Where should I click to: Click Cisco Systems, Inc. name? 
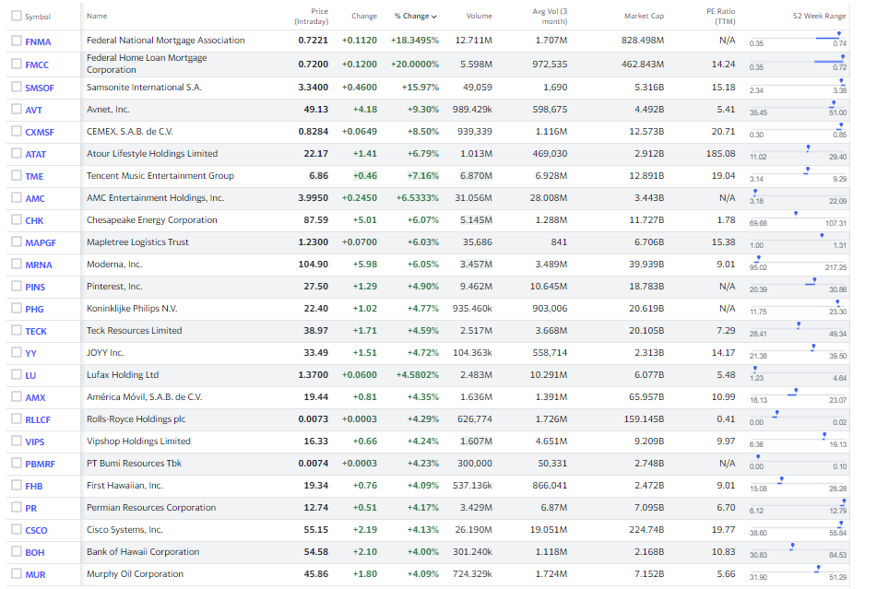[x=124, y=529]
